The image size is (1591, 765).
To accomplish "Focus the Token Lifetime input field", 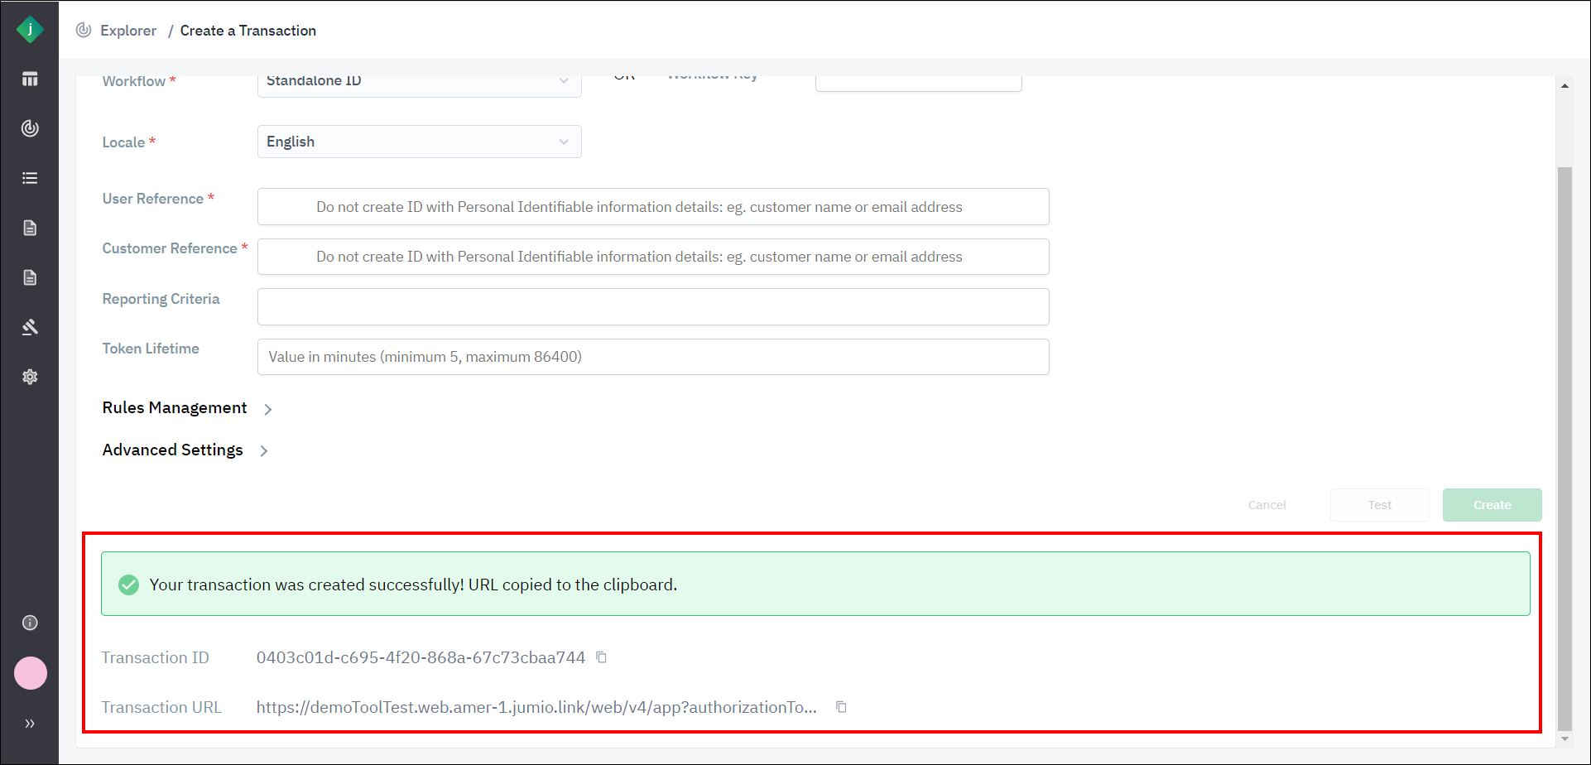I will 652,357.
